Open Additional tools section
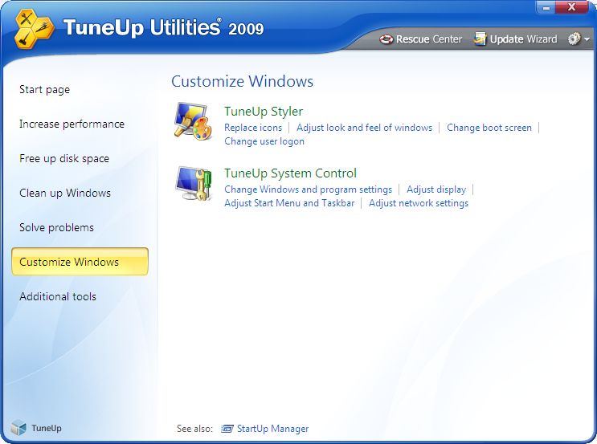The image size is (597, 444). tap(58, 296)
